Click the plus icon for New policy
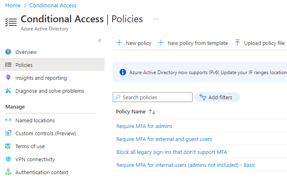 [x=119, y=43]
